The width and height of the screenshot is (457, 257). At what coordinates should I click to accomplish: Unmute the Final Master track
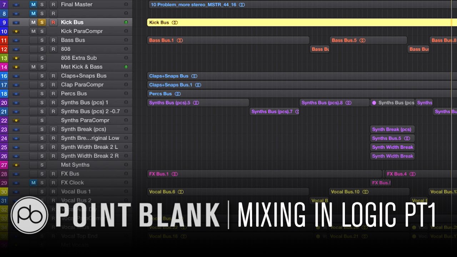(x=33, y=5)
